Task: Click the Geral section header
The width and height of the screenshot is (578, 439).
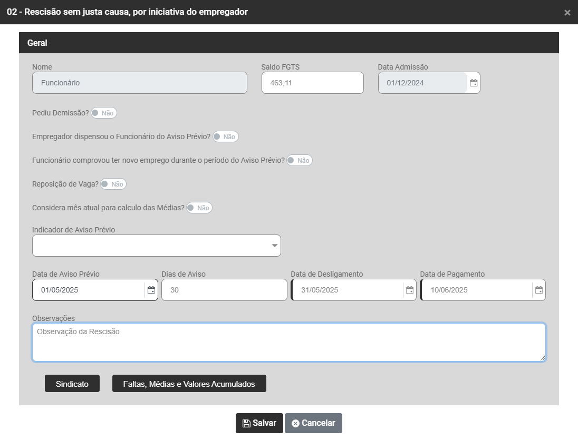Action: coord(288,43)
